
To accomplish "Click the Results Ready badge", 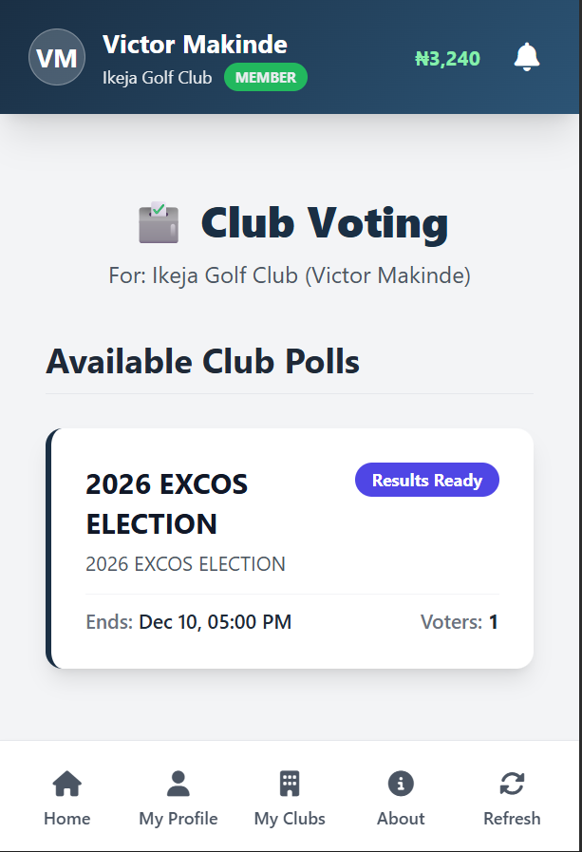I will click(426, 481).
